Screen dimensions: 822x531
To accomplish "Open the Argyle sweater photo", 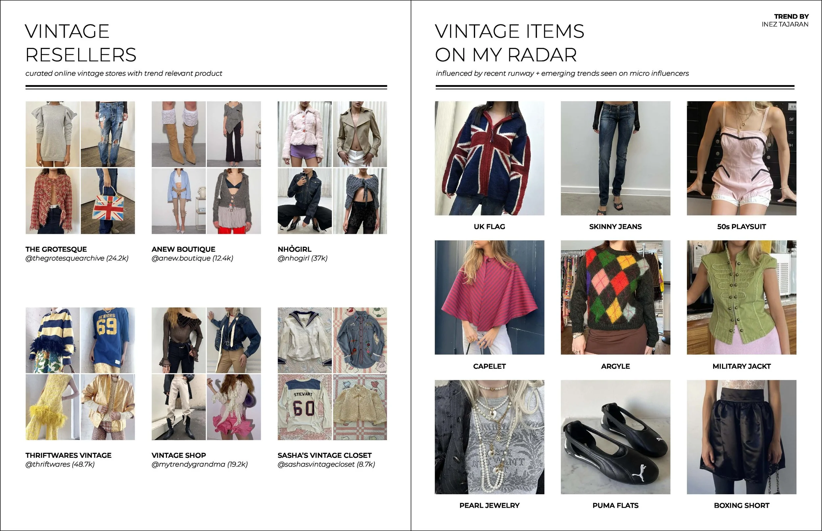I will pyautogui.click(x=615, y=298).
